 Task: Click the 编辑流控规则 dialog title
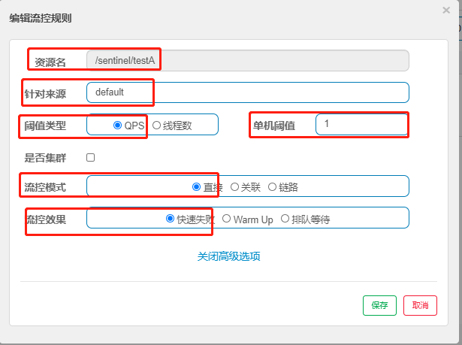click(41, 18)
